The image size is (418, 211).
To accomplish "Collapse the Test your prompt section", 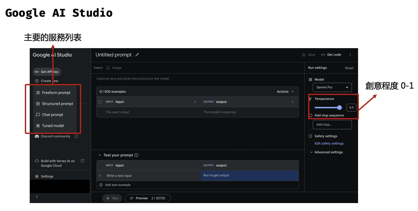I will point(100,155).
